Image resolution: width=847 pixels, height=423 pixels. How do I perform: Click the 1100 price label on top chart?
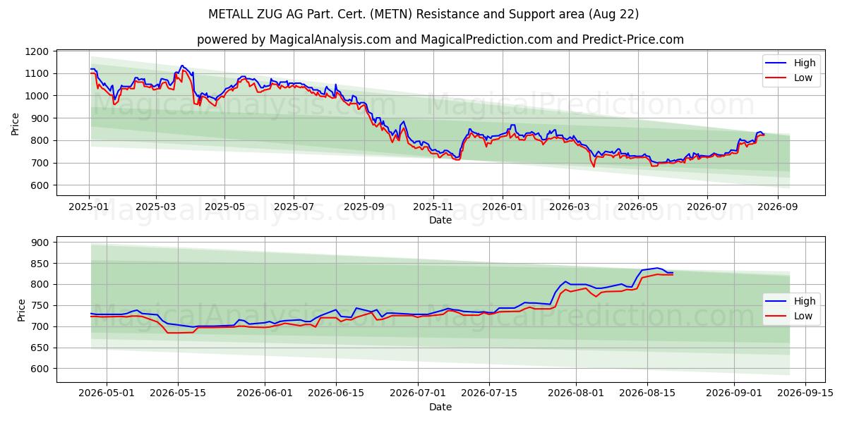tap(38, 73)
